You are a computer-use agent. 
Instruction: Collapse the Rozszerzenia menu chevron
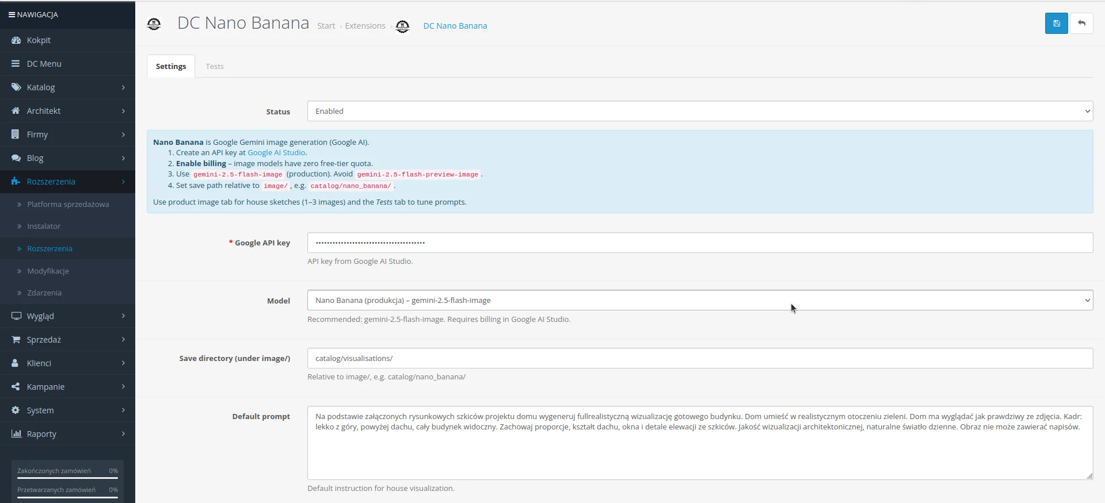(x=123, y=182)
